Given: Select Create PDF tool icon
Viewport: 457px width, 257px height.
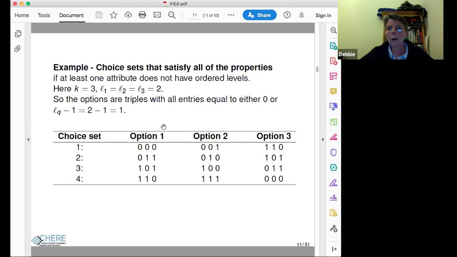Looking at the screenshot, I should (333, 61).
